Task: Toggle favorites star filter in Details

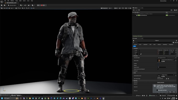Action: coord(175,43)
